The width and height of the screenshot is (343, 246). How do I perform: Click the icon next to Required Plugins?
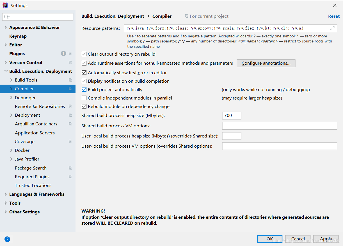tap(70, 177)
